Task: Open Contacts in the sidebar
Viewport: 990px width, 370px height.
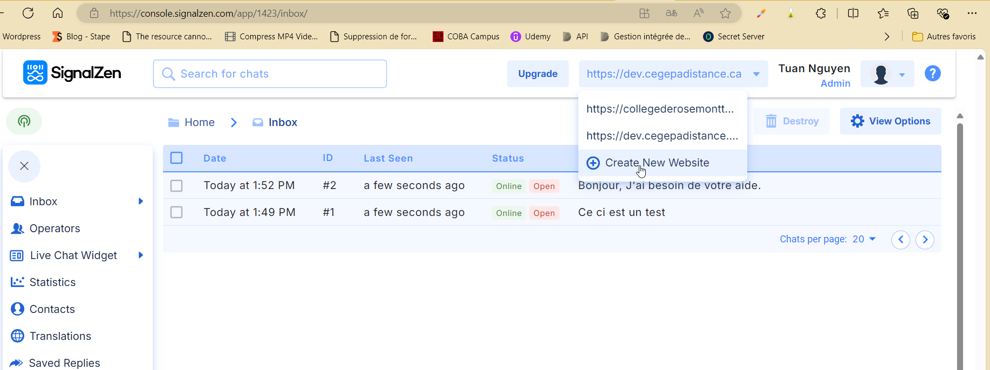Action: (x=52, y=309)
